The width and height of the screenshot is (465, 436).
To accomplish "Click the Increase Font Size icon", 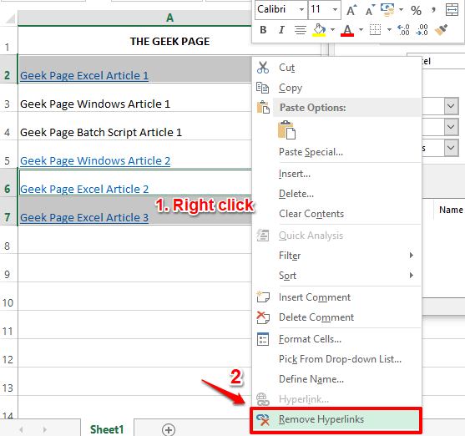I will pos(351,10).
